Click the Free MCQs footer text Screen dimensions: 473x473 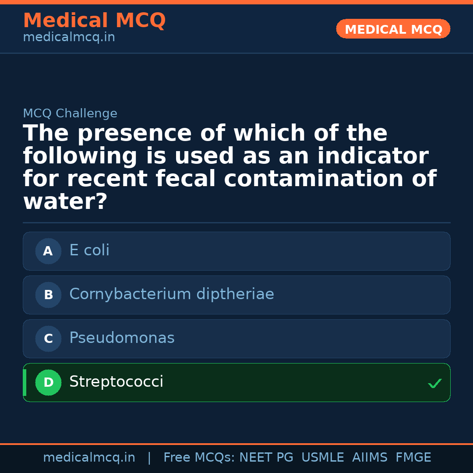199,458
